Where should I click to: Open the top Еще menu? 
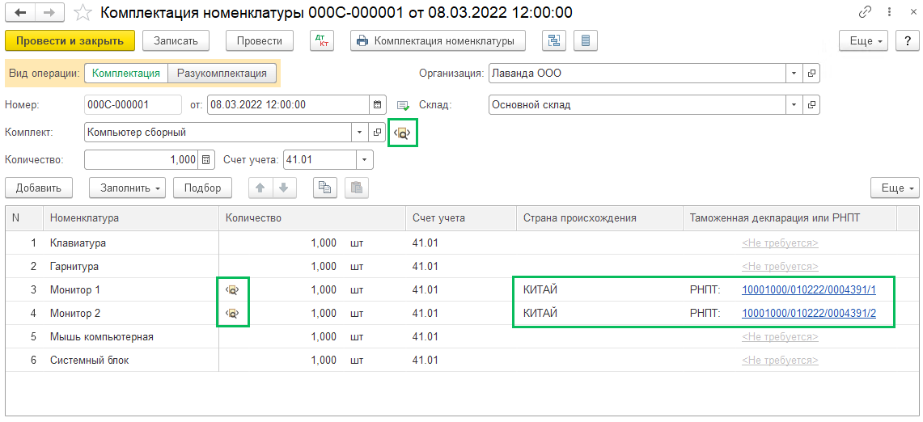[864, 40]
